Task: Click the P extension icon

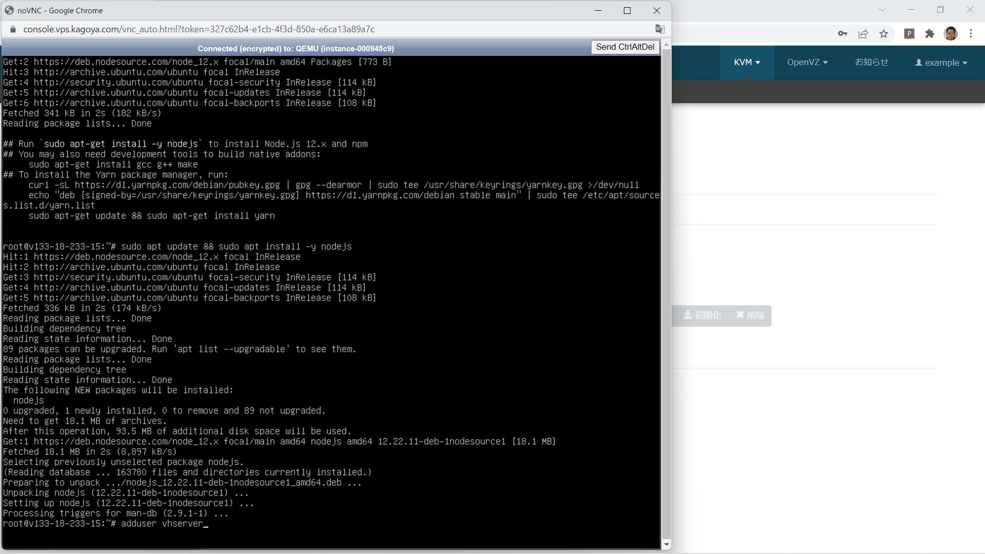Action: (x=909, y=34)
